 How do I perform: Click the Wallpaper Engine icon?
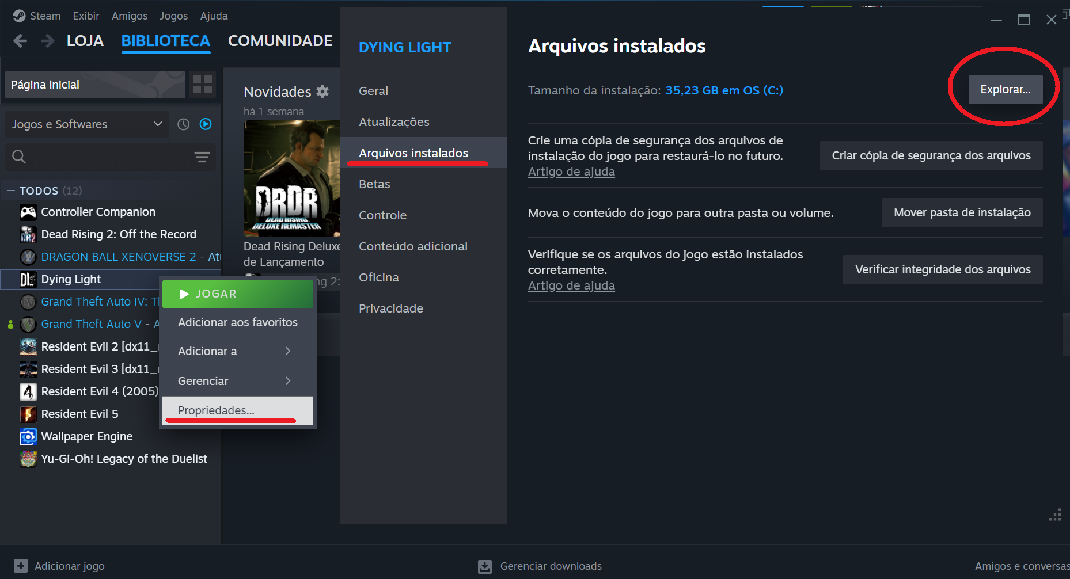pos(28,437)
